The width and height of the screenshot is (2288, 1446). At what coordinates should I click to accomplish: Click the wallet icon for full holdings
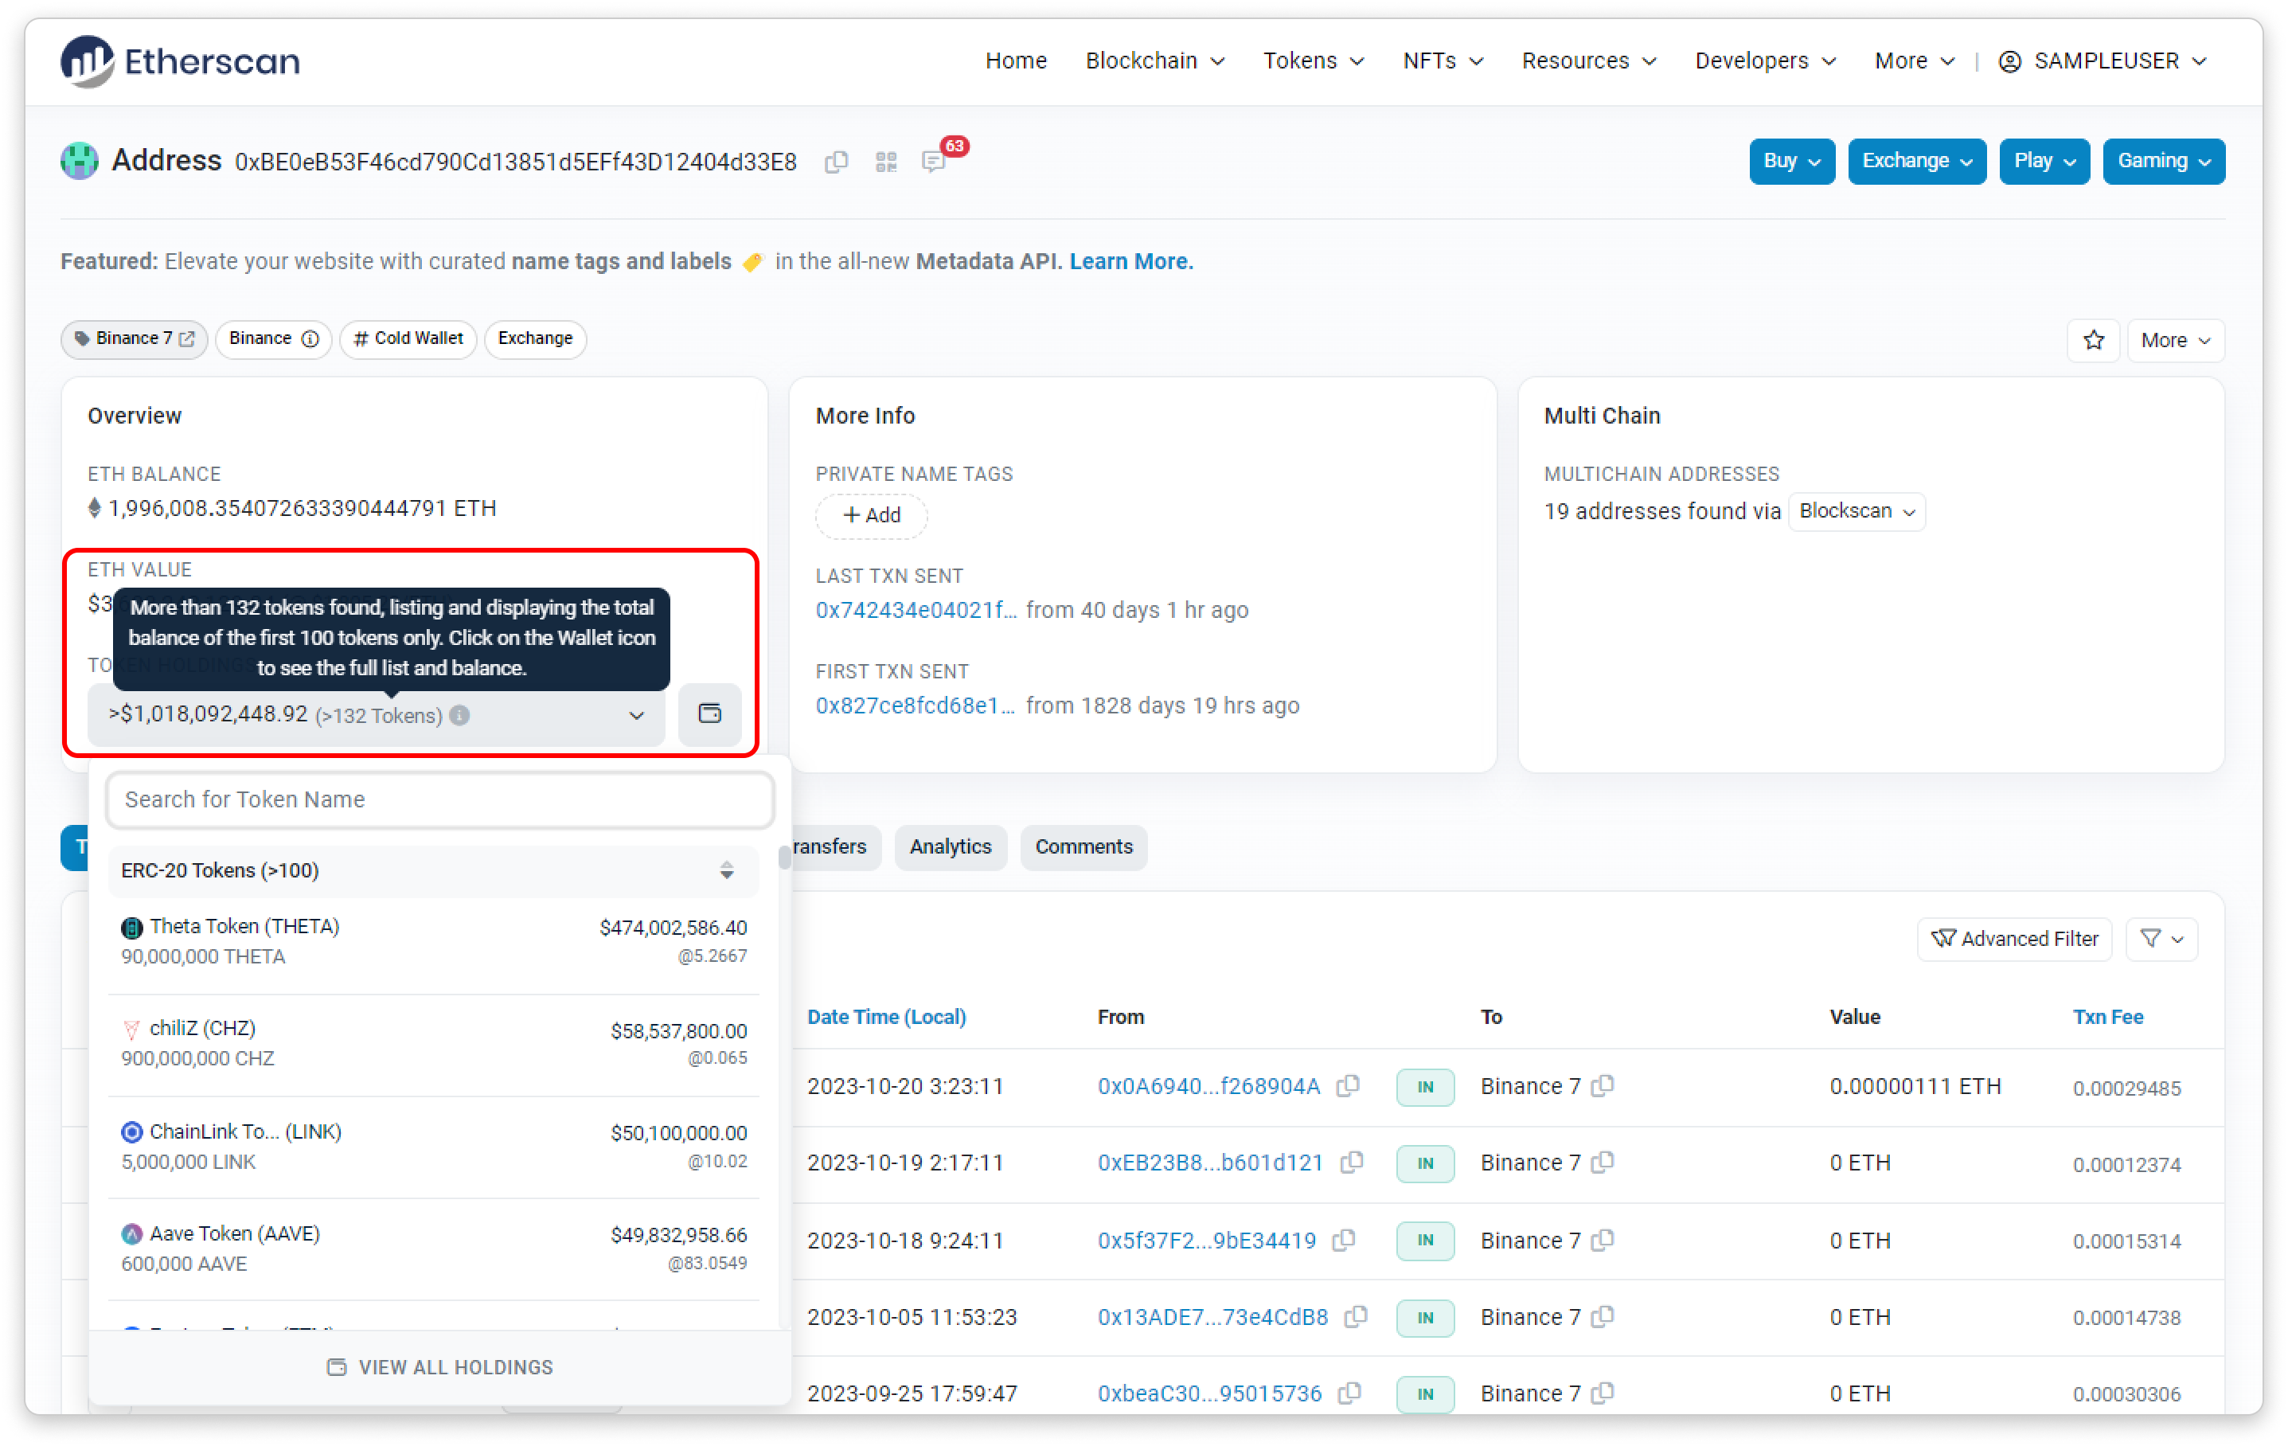click(710, 714)
